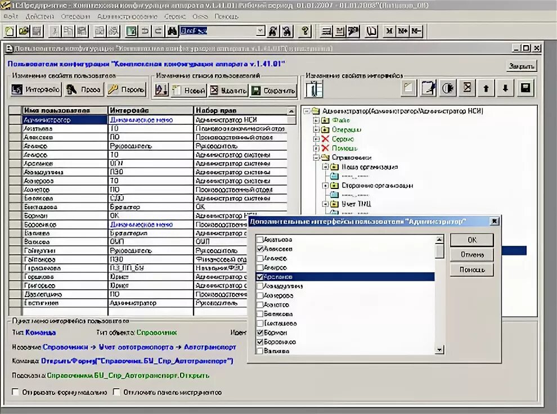Click Отмена in the dialog

(471, 255)
